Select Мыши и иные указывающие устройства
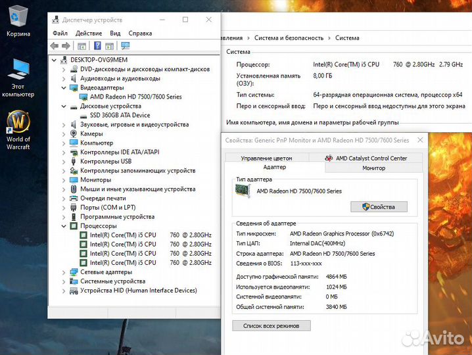 138,189
